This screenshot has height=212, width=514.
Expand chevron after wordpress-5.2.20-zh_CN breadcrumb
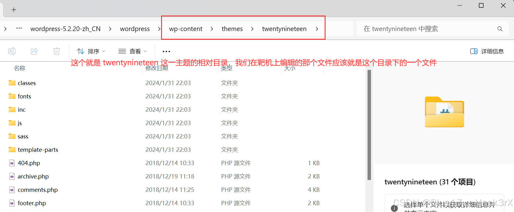pyautogui.click(x=110, y=29)
